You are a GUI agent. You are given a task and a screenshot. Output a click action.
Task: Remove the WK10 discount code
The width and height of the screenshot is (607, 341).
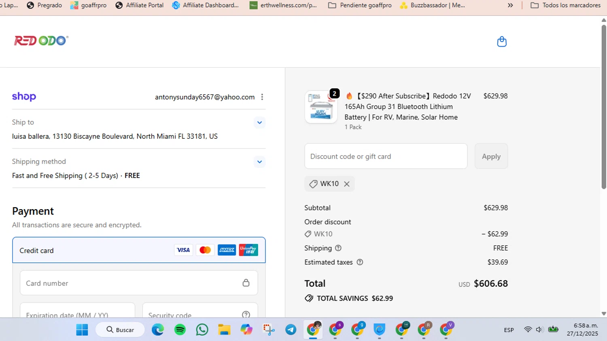pos(347,184)
